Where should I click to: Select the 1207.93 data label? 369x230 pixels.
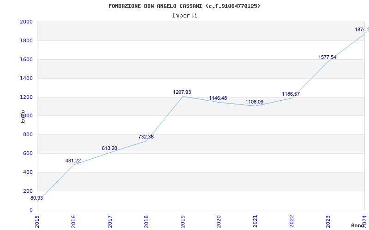pyautogui.click(x=182, y=92)
